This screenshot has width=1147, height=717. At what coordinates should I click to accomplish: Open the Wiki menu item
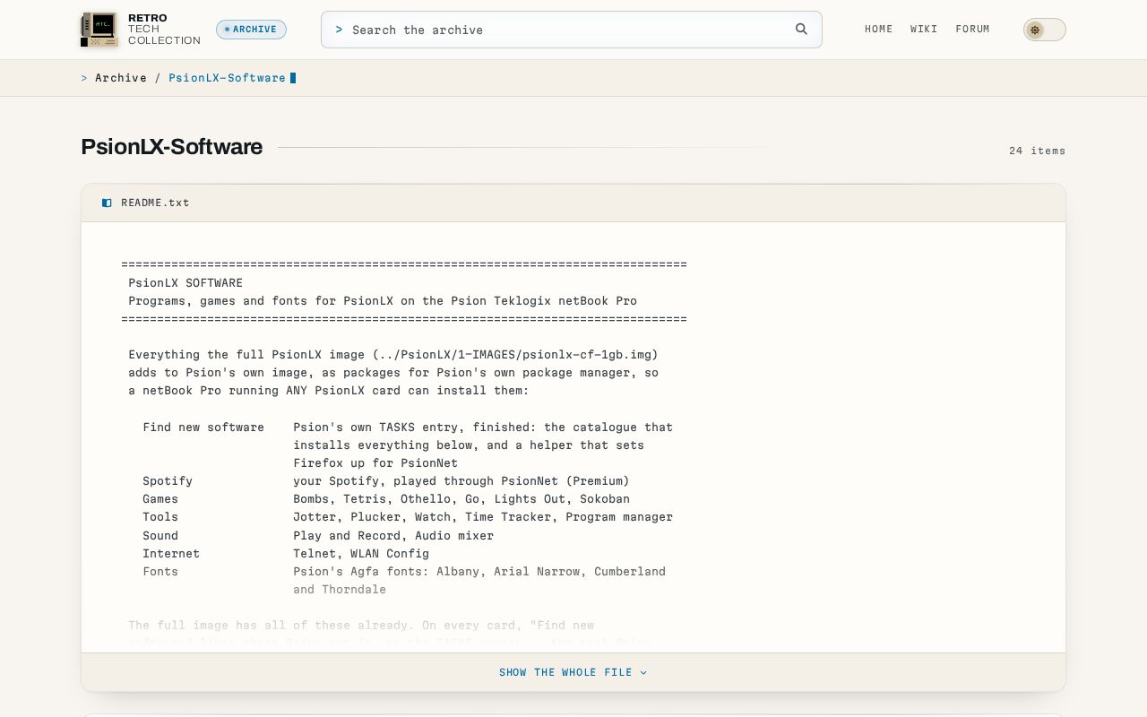pyautogui.click(x=924, y=30)
